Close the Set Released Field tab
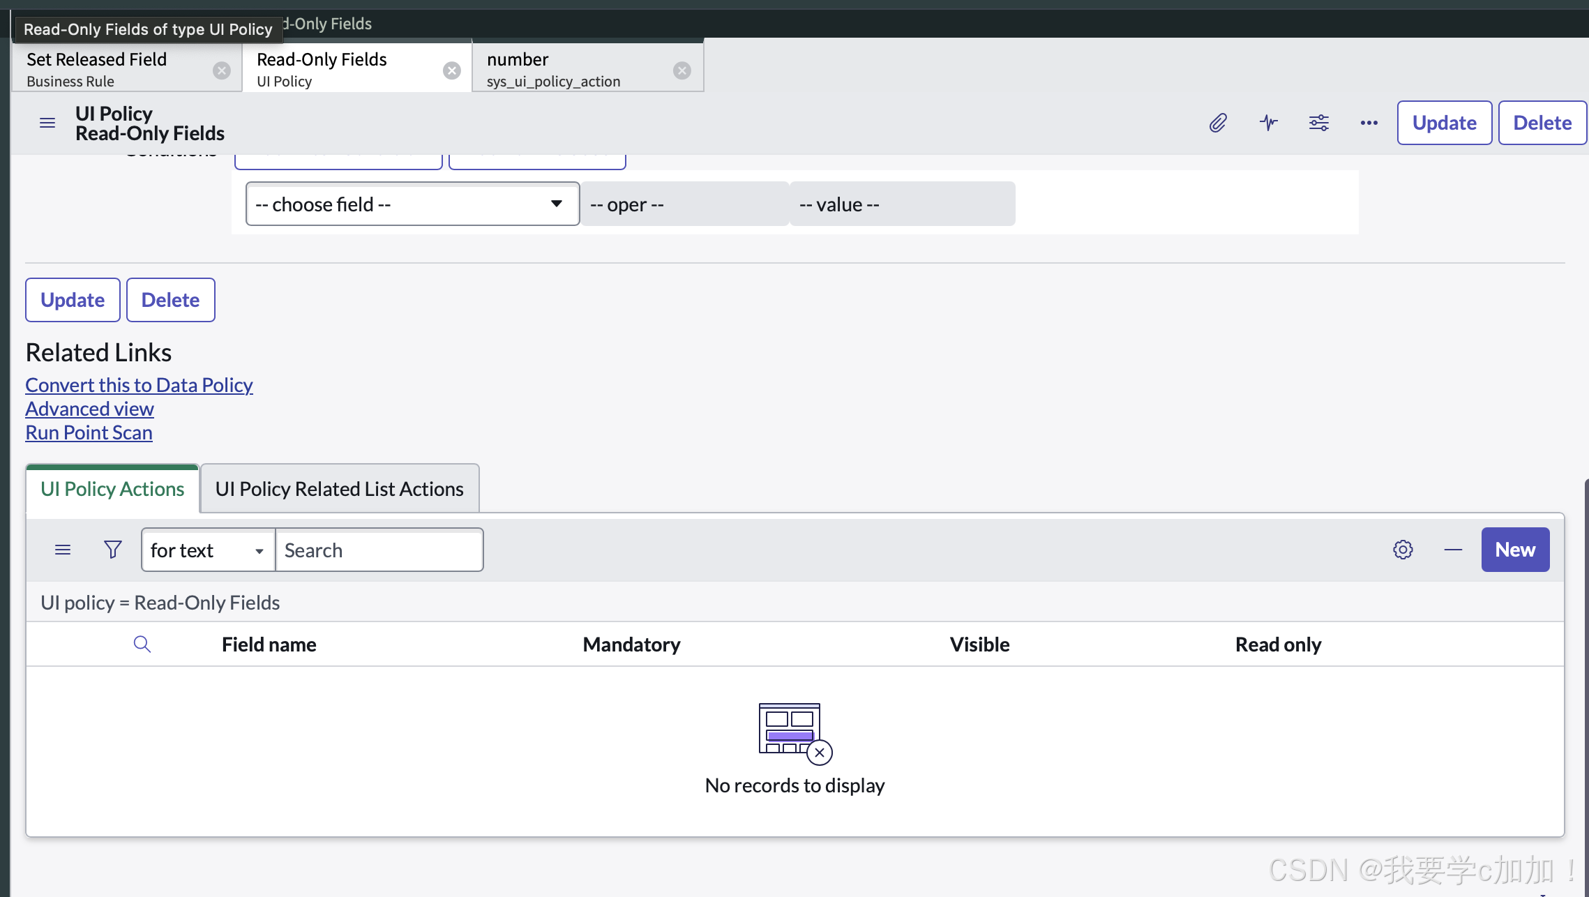Screen dimensions: 1589x897 pos(222,70)
